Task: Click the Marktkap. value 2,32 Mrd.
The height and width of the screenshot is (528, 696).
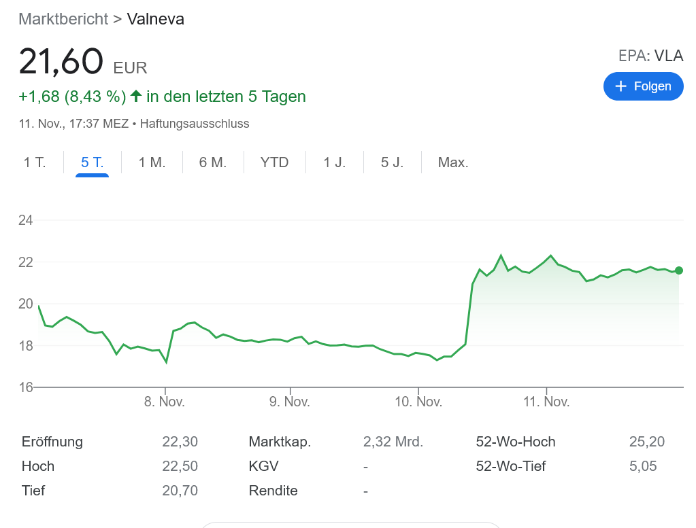Action: tap(393, 442)
